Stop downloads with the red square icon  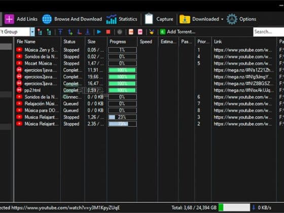coord(108,32)
